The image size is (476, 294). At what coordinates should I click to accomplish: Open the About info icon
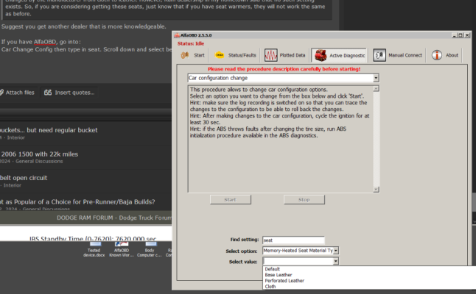[x=437, y=55]
